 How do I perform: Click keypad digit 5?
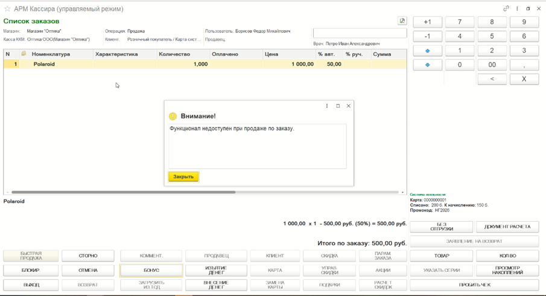(x=492, y=36)
